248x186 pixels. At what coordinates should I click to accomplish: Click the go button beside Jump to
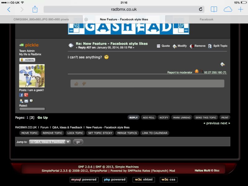click(78, 142)
